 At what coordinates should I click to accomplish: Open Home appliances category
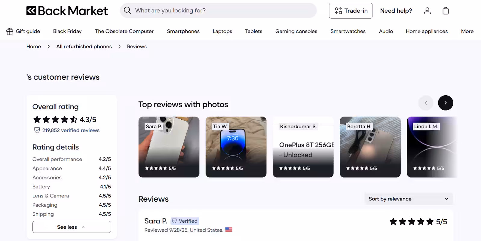coord(427,31)
